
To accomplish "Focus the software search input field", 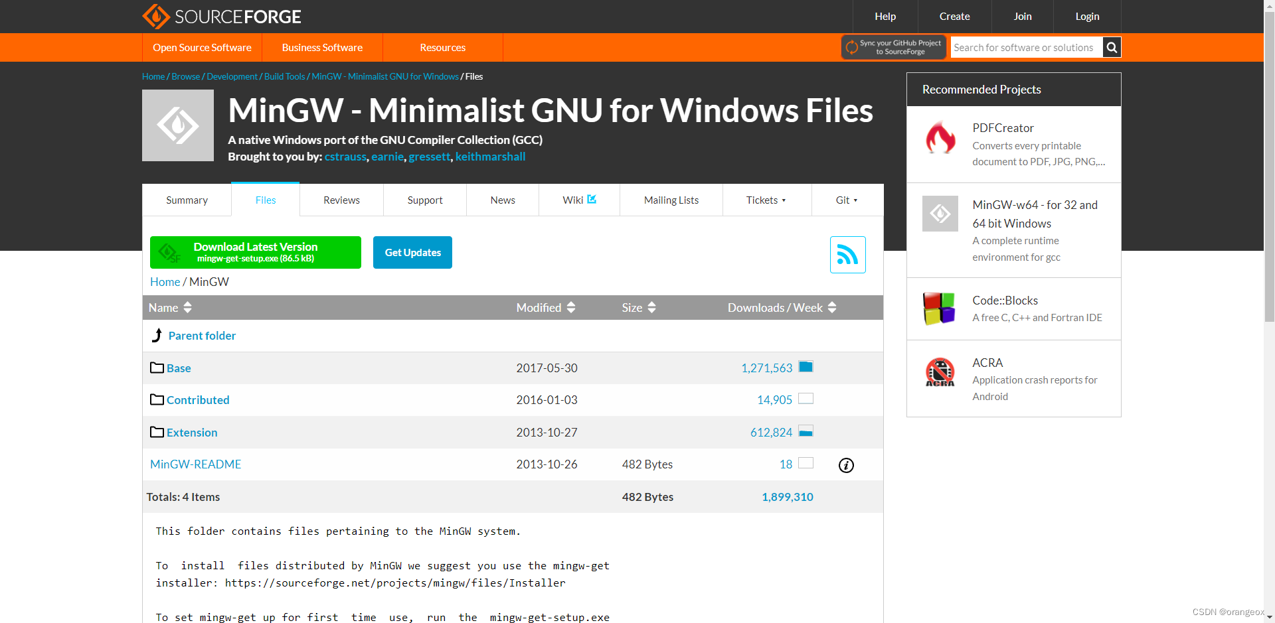I will click(1027, 47).
